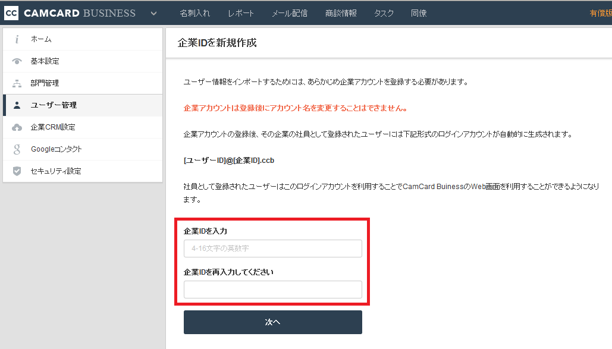Click the shield icon beside セキュリティ設定
The width and height of the screenshot is (612, 349).
(x=17, y=171)
